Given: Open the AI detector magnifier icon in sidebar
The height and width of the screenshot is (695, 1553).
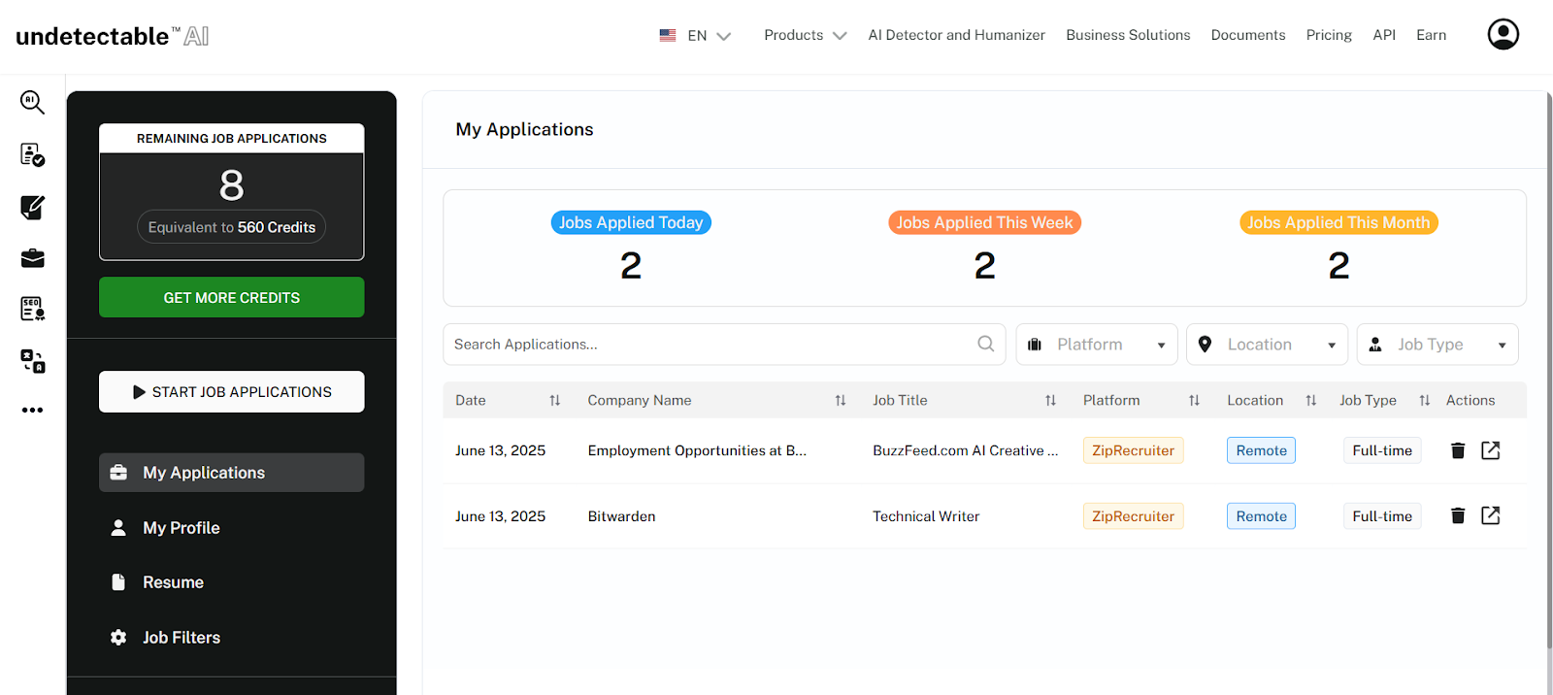Looking at the screenshot, I should 33,102.
